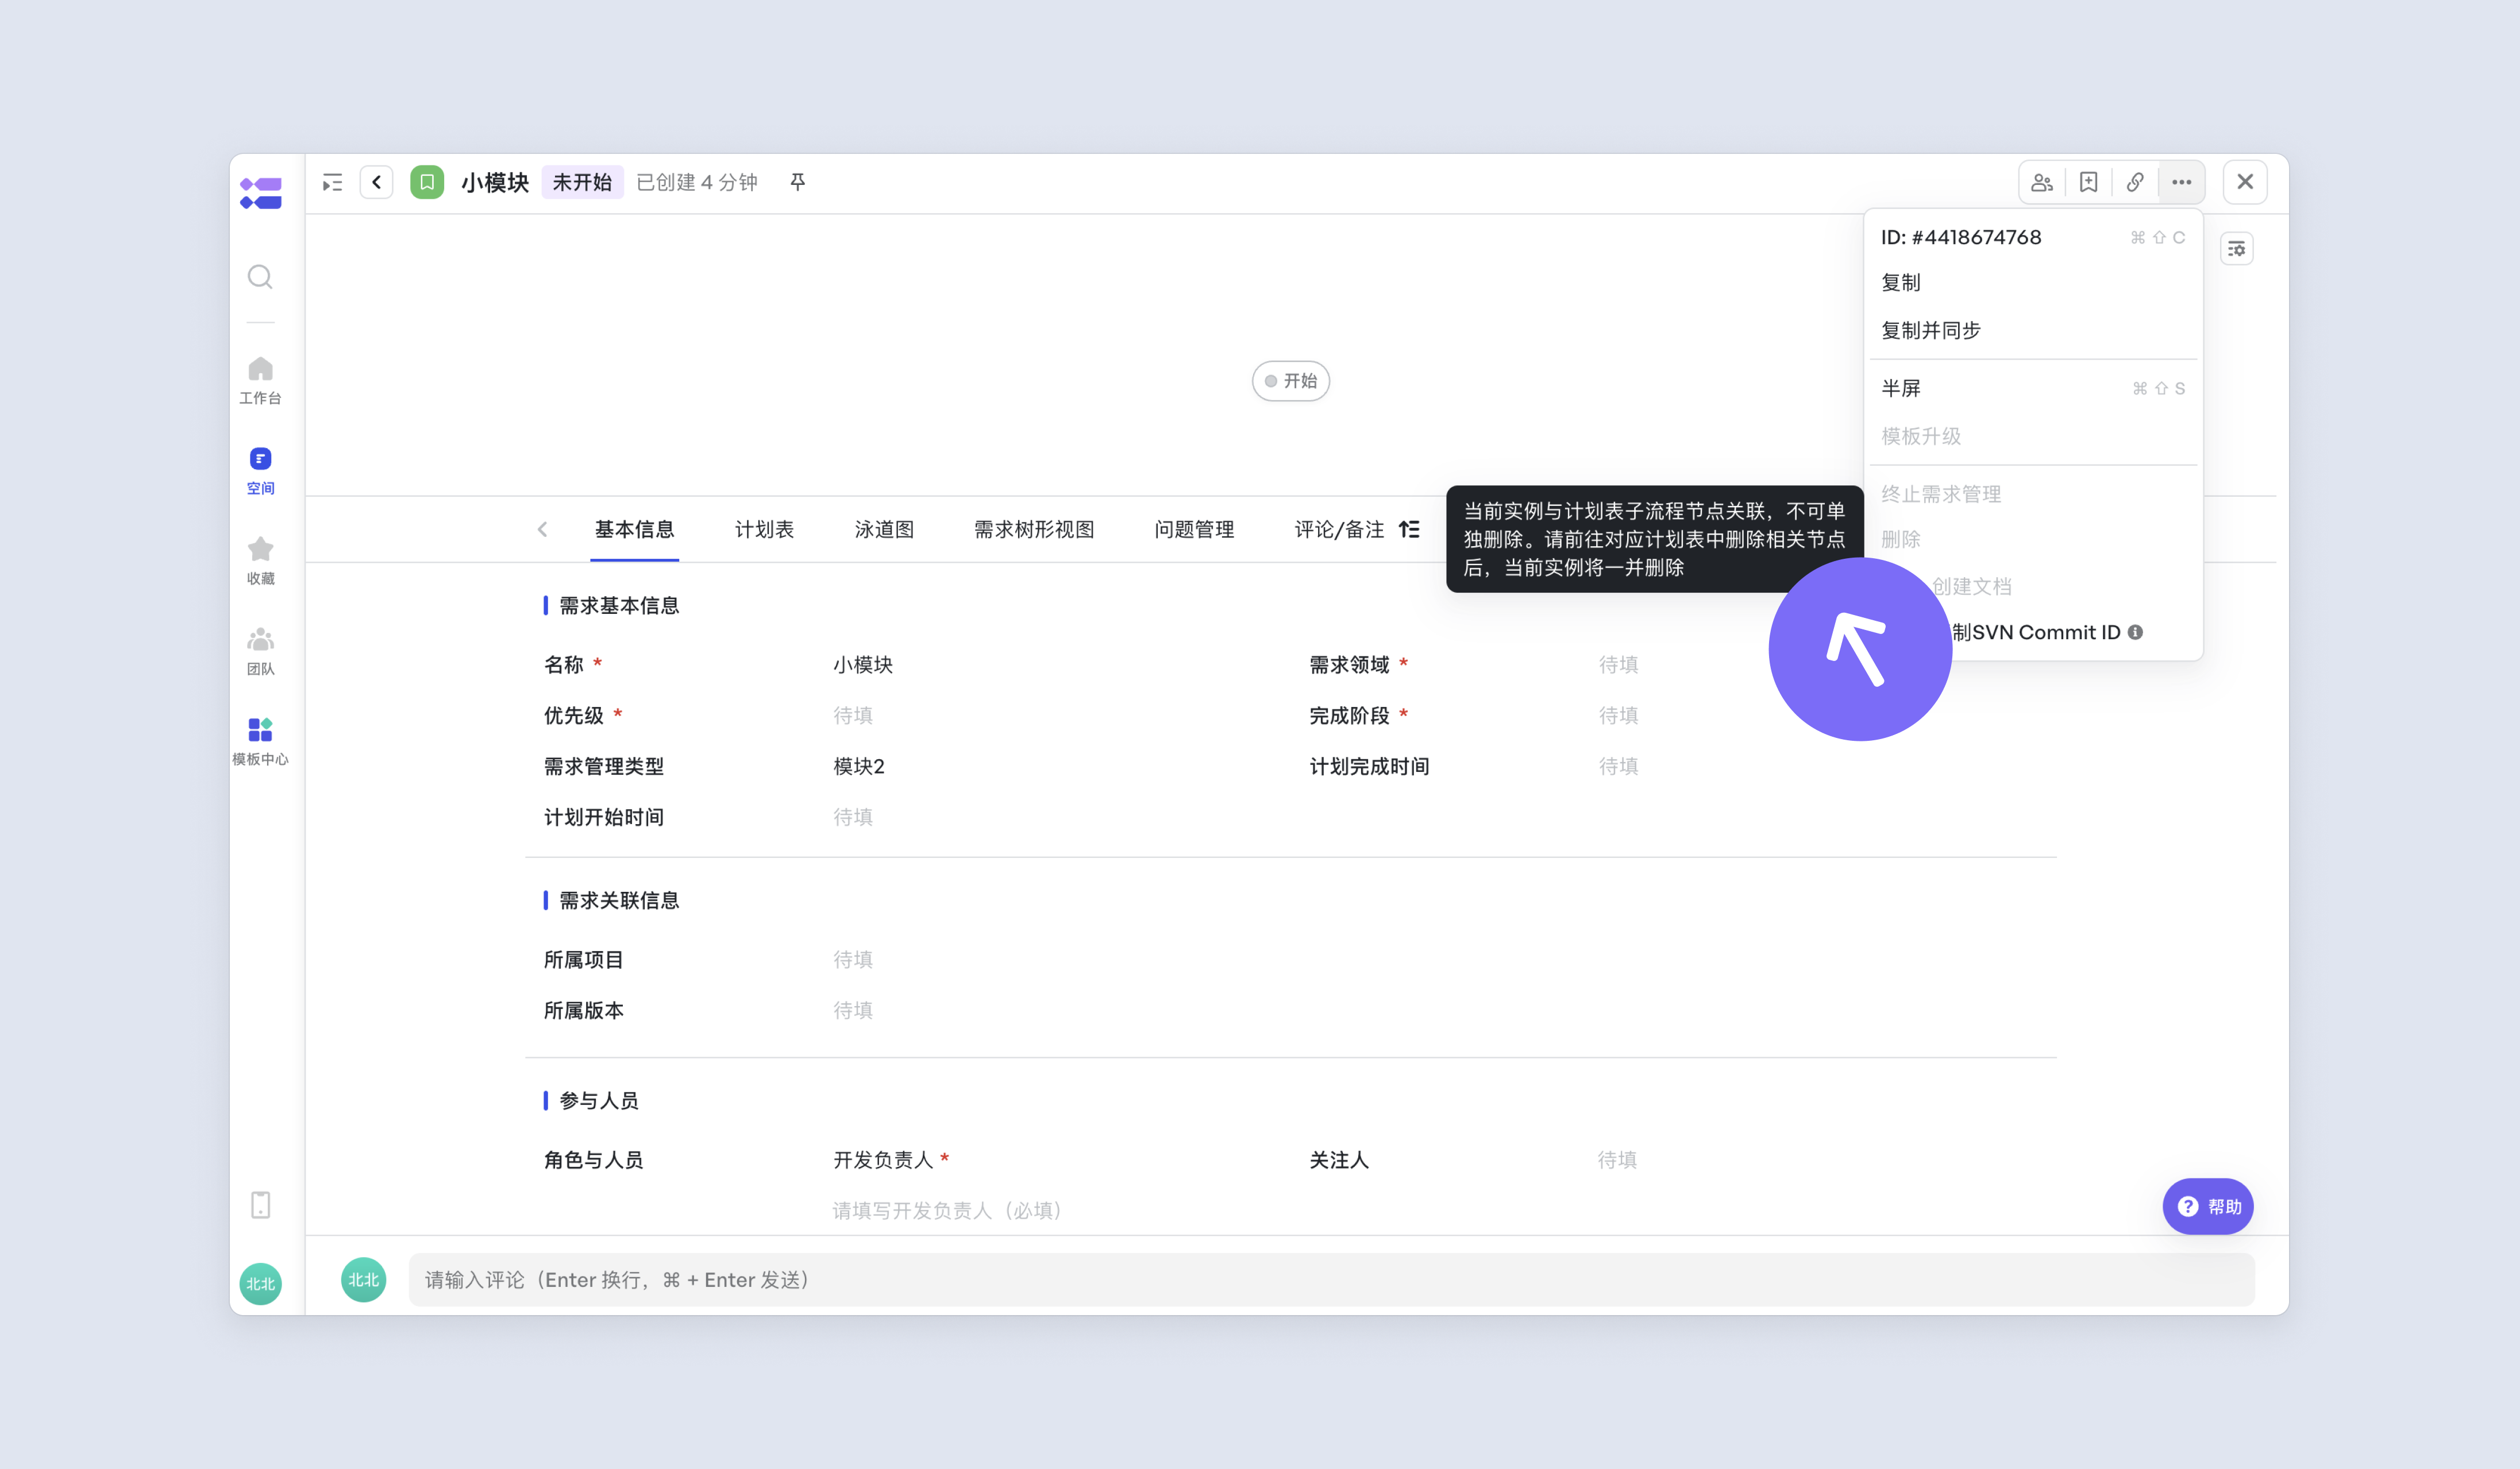Screen dimensions: 2520x1469
Task: Click the green work item type icon
Action: pyautogui.click(x=427, y=182)
